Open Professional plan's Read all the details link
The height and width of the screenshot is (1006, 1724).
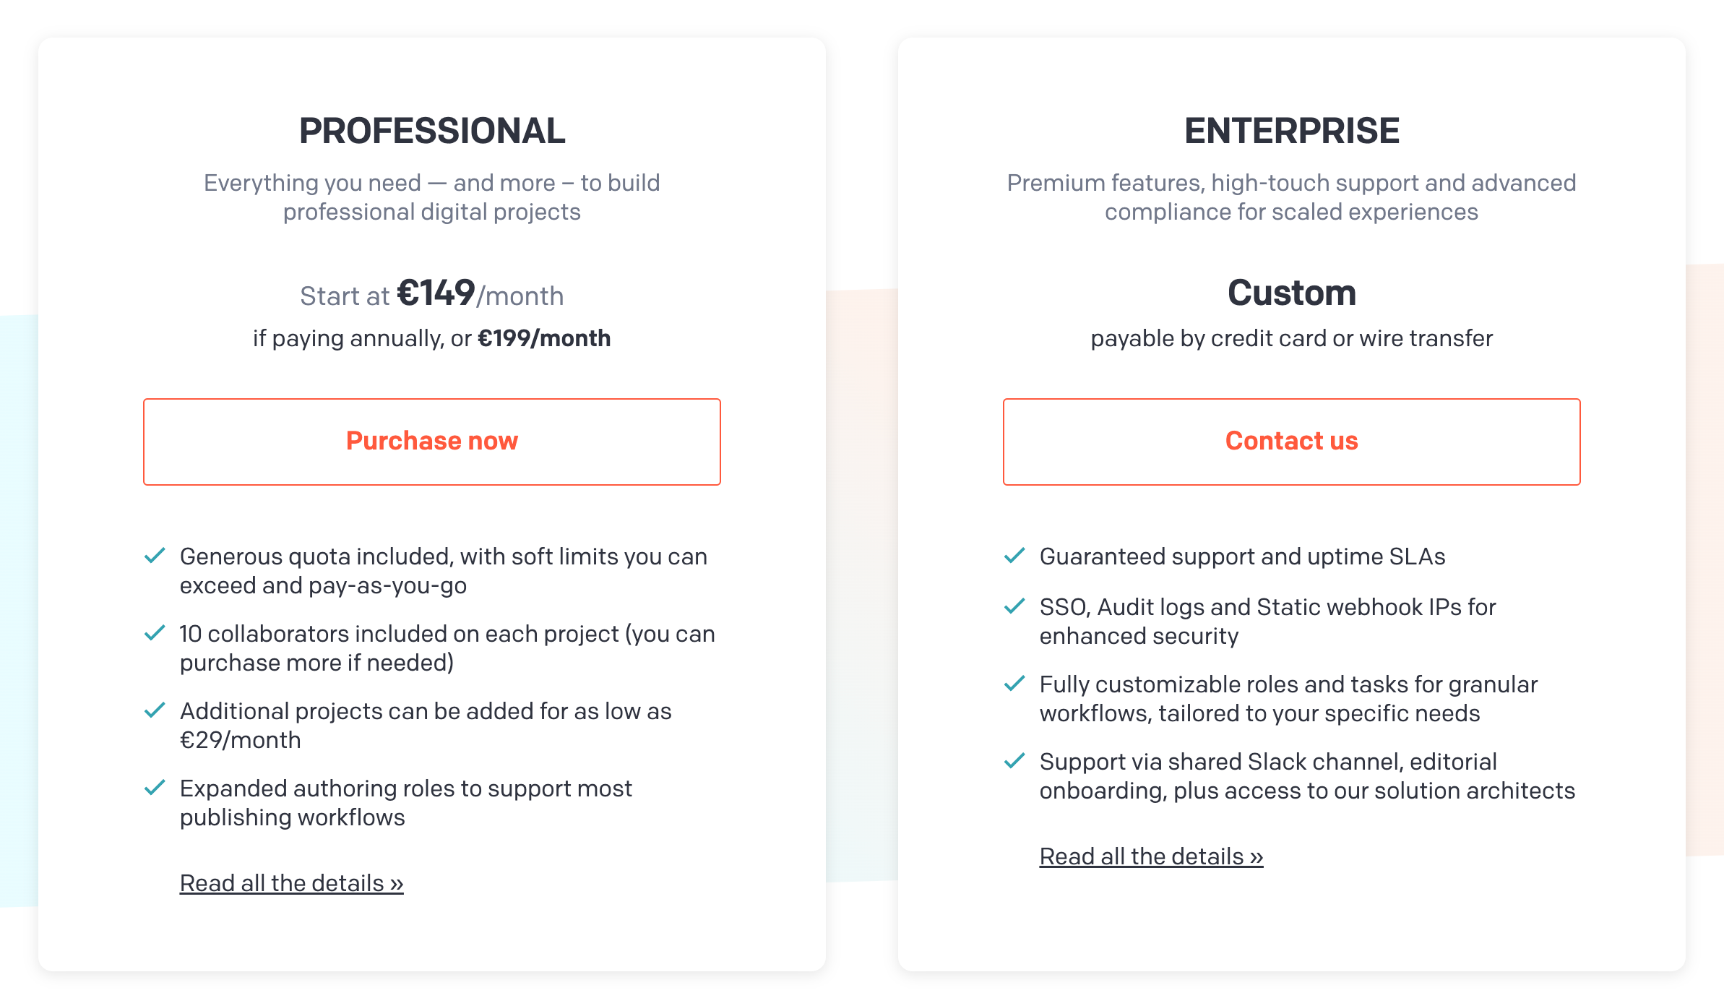(291, 883)
